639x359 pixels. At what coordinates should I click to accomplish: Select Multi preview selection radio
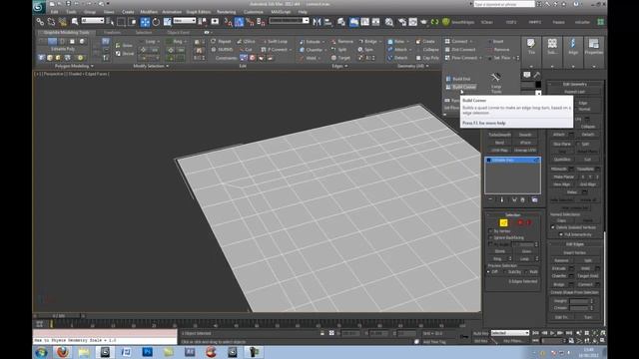527,271
